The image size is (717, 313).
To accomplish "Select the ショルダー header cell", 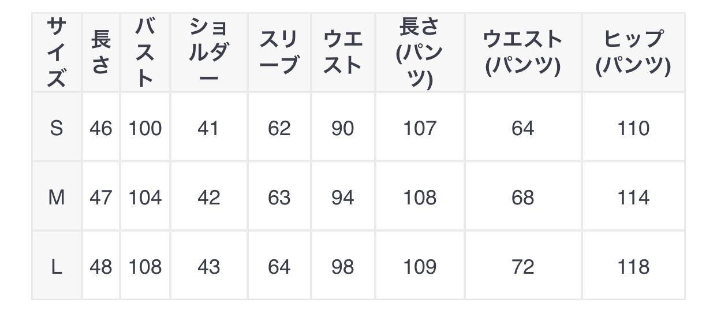I will (x=208, y=53).
